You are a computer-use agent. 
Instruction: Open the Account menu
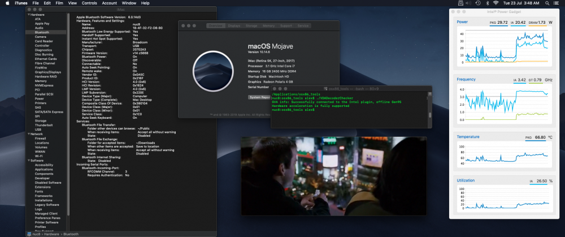110,3
